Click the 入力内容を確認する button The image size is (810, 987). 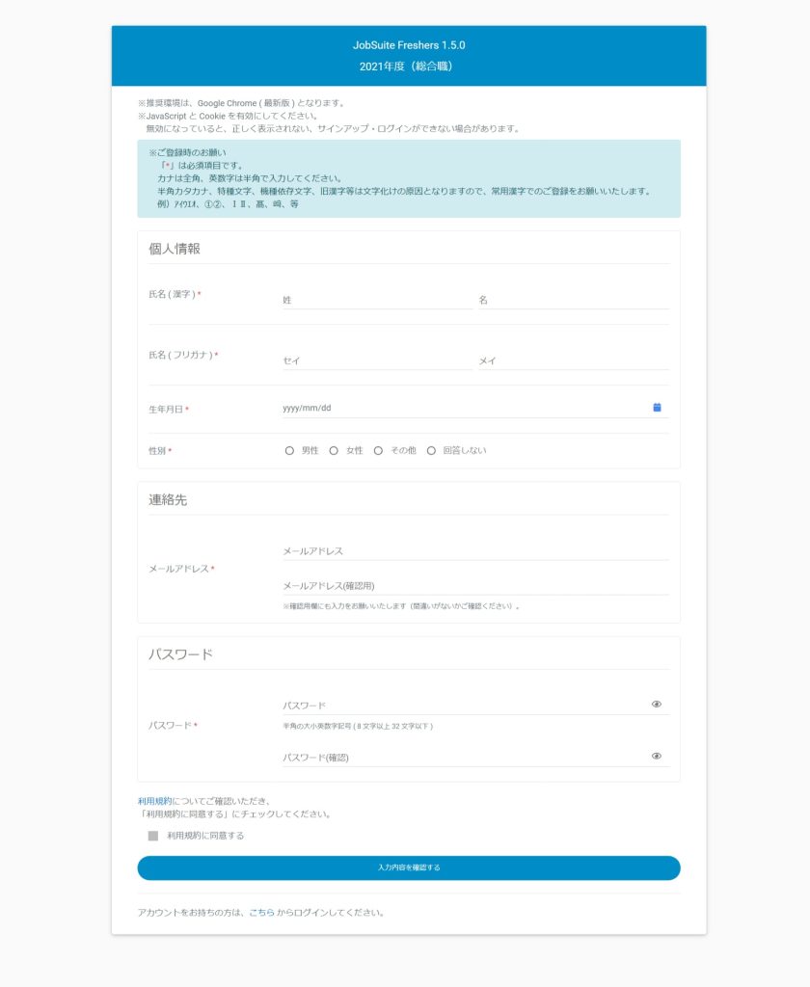click(409, 867)
